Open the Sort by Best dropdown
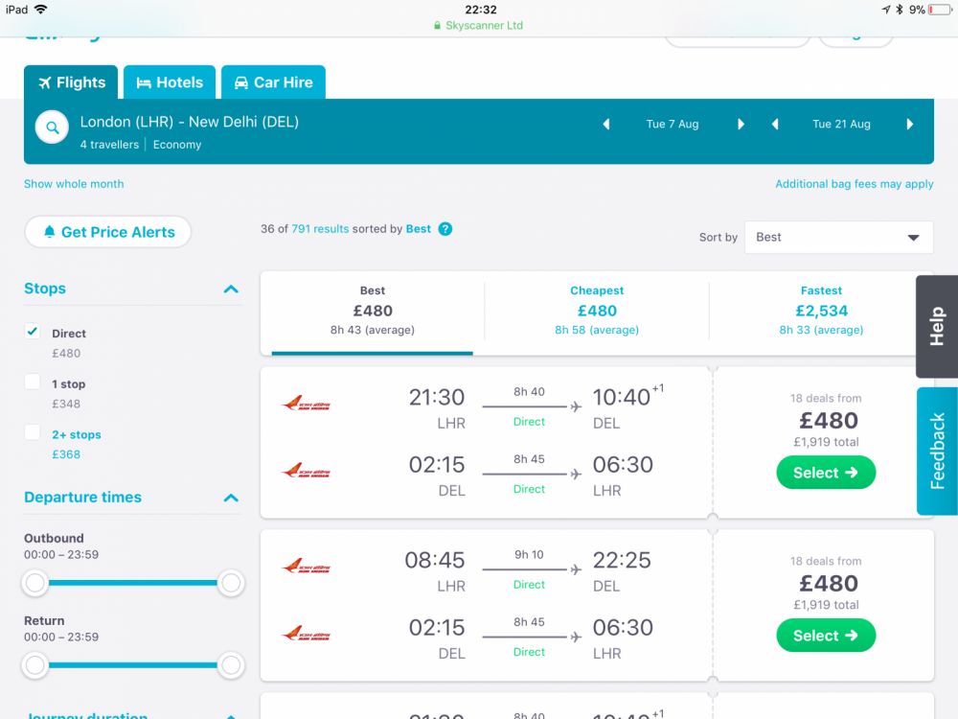 click(x=839, y=237)
